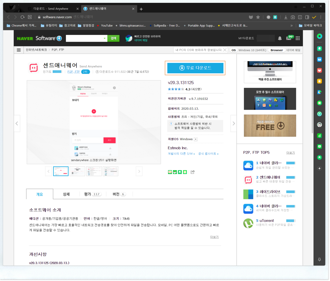Open the green play button sidebar icon
Screen dimensions: 330x281
319,114
